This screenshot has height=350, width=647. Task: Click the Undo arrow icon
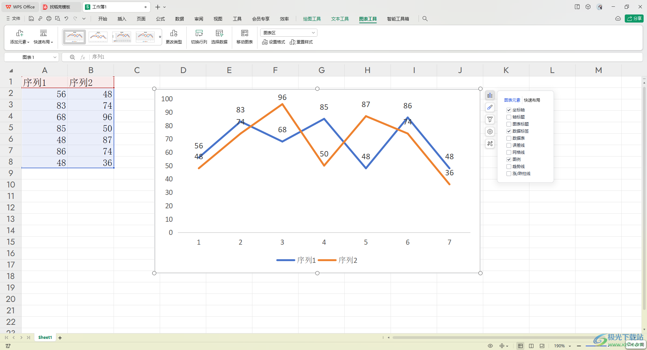coord(66,19)
